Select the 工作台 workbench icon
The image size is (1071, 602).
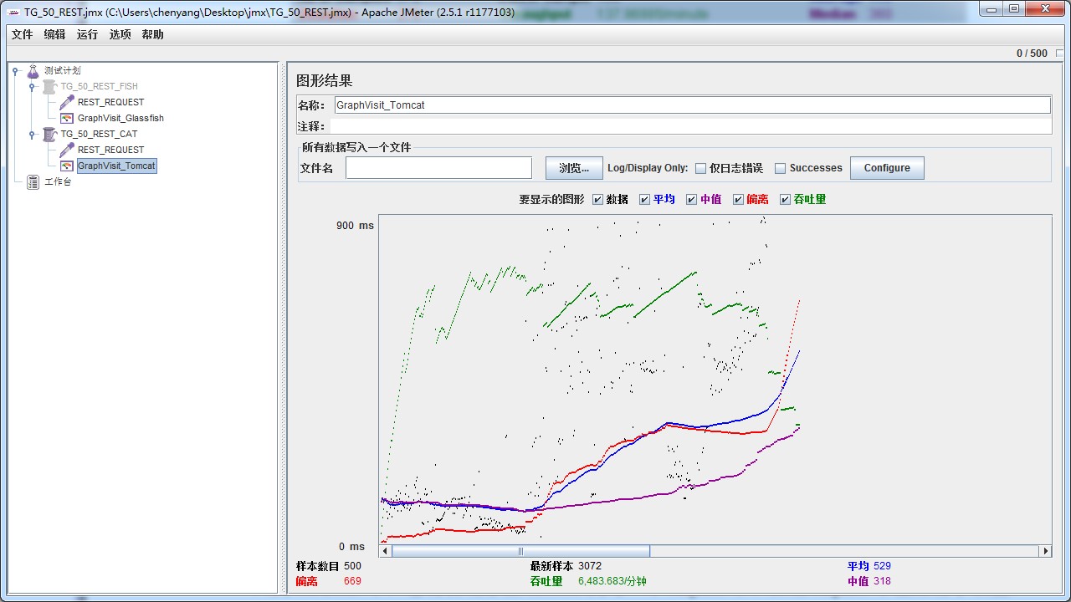tap(32, 181)
